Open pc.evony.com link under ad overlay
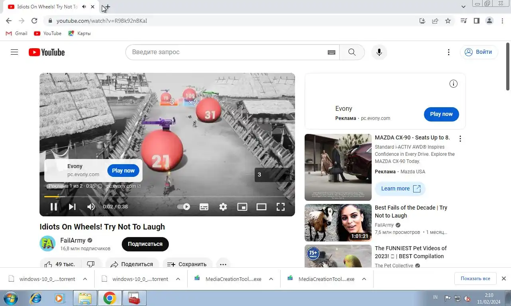Screen dimensions: 511x306 pyautogui.click(x=123, y=186)
